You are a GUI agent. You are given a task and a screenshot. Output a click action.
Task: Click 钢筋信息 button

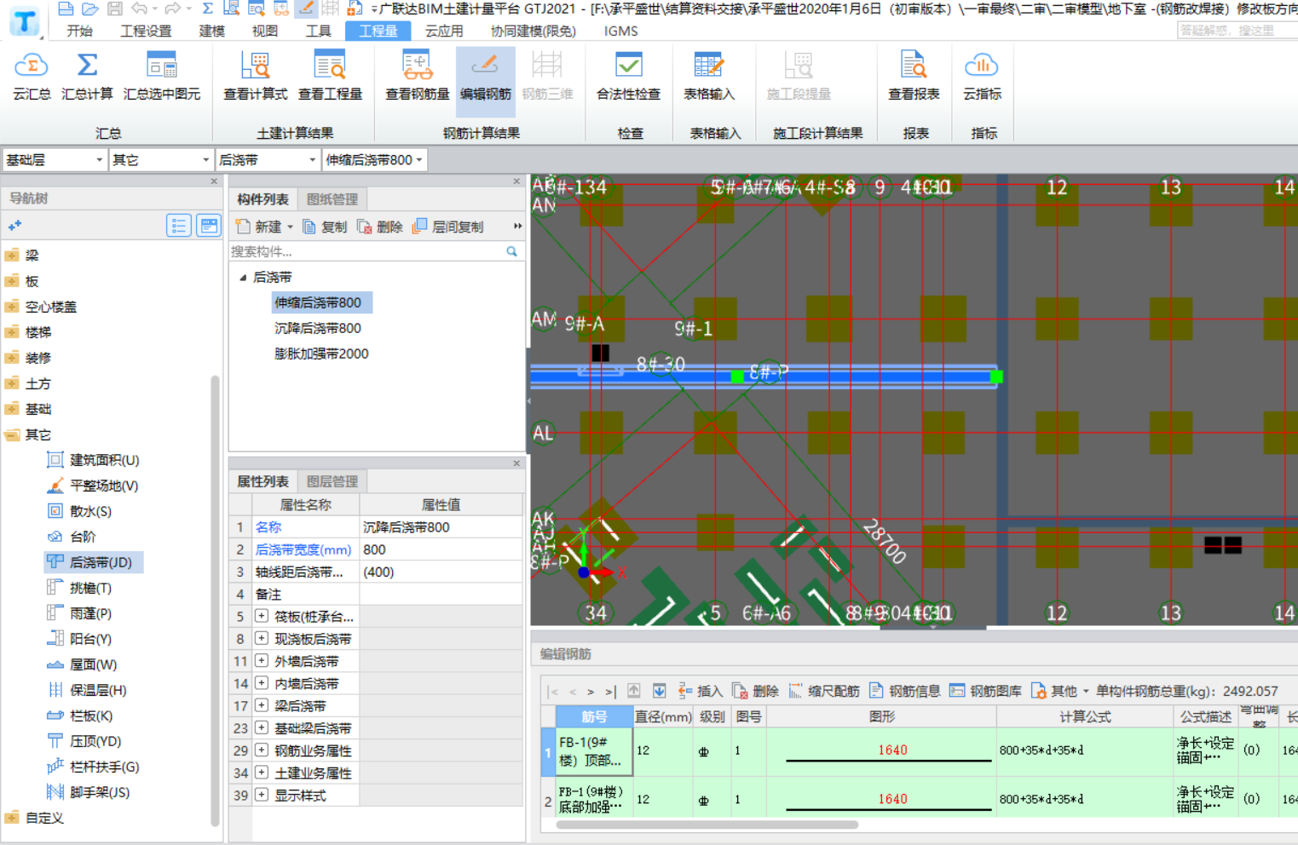coord(904,691)
